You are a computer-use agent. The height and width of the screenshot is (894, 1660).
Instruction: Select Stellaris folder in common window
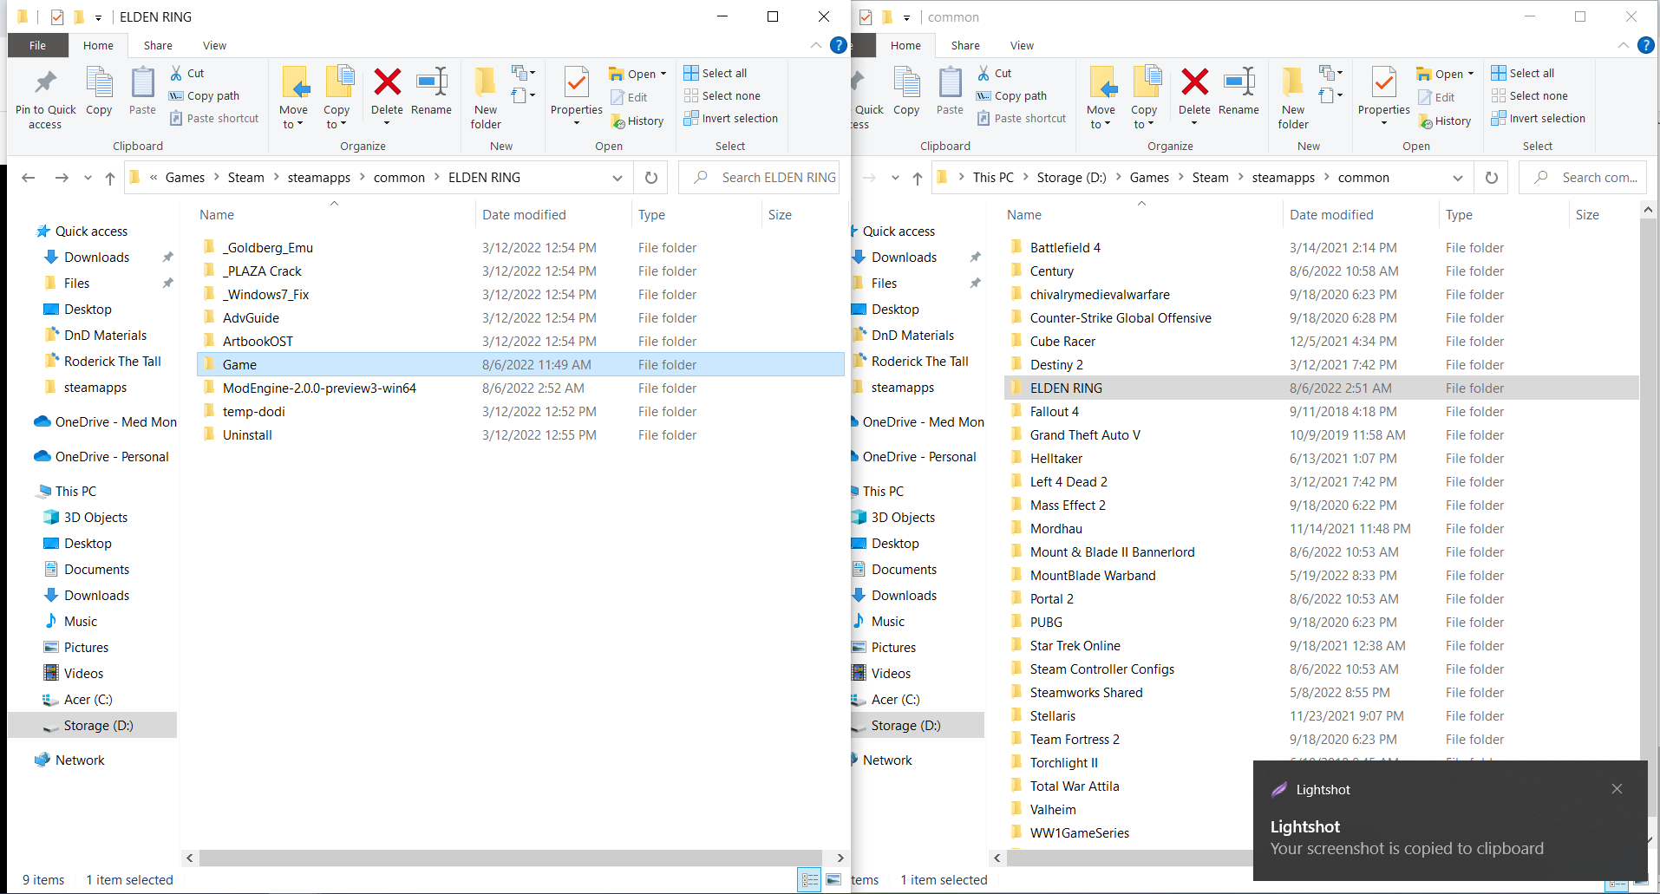[1322, 715]
